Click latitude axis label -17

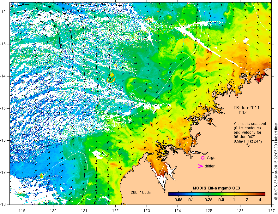(3, 172)
